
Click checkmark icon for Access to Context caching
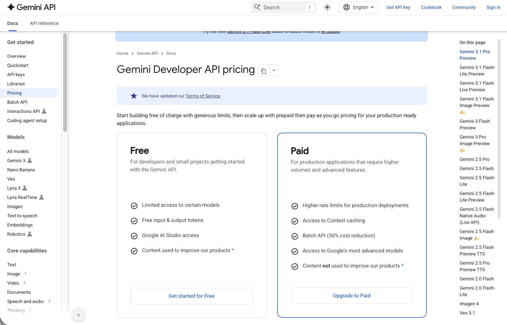pyautogui.click(x=295, y=221)
